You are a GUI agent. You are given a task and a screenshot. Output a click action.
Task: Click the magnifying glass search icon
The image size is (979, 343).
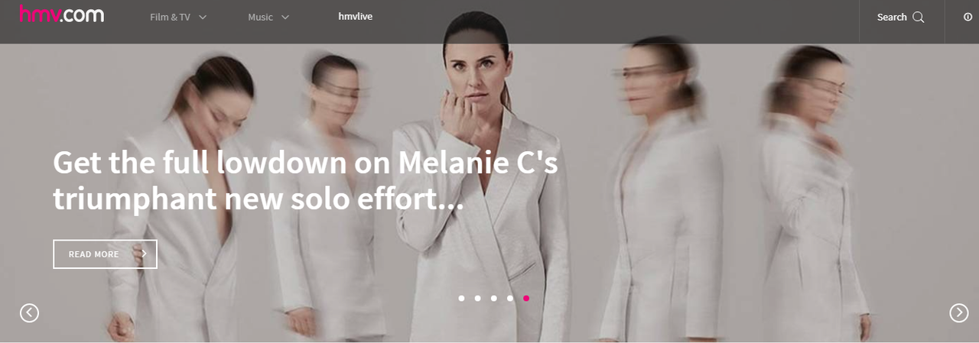[x=919, y=18]
